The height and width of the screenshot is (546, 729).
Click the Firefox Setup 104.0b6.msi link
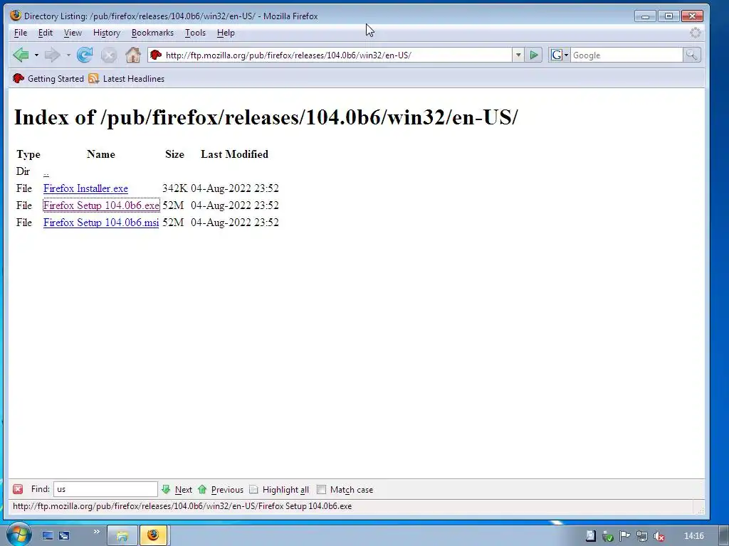pyautogui.click(x=101, y=223)
